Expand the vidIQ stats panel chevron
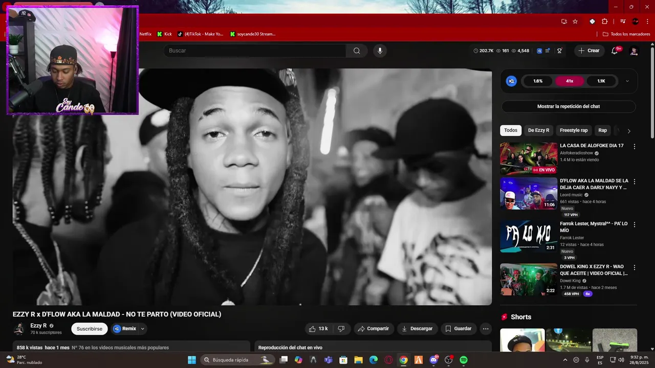This screenshot has width=655, height=368. 627,81
